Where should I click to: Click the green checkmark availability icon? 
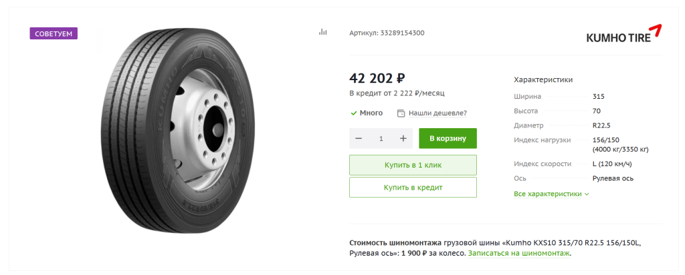tap(353, 113)
